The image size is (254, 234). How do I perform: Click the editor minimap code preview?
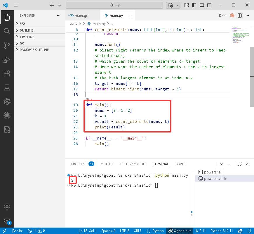[240, 35]
